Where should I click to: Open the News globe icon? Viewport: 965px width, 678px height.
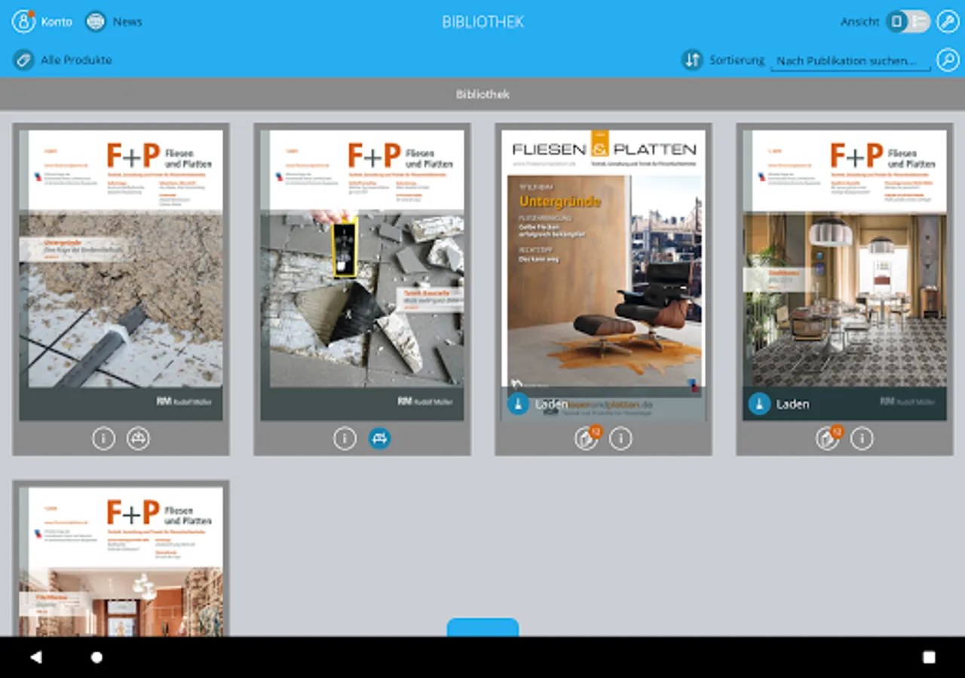point(96,21)
